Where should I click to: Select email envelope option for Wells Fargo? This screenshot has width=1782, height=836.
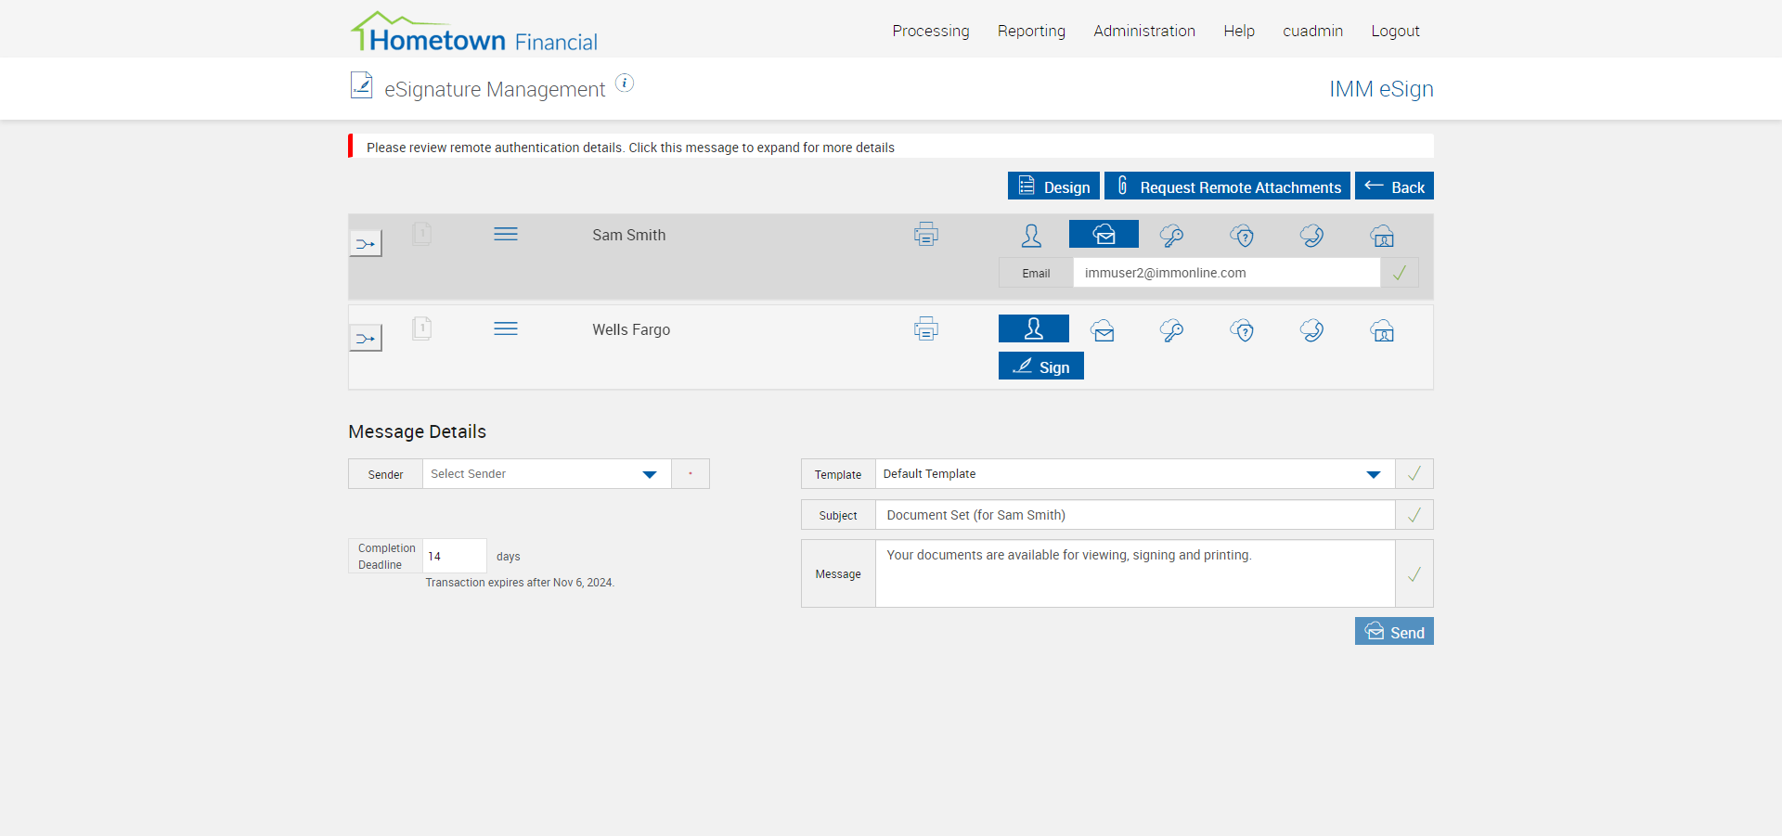pos(1103,330)
